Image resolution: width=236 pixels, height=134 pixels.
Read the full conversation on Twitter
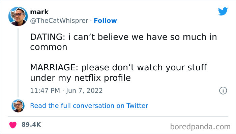pyautogui.click(x=89, y=106)
